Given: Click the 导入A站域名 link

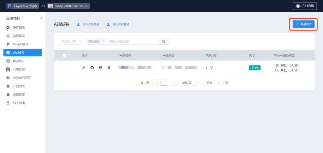Looking at the screenshot, I should pyautogui.click(x=88, y=24).
